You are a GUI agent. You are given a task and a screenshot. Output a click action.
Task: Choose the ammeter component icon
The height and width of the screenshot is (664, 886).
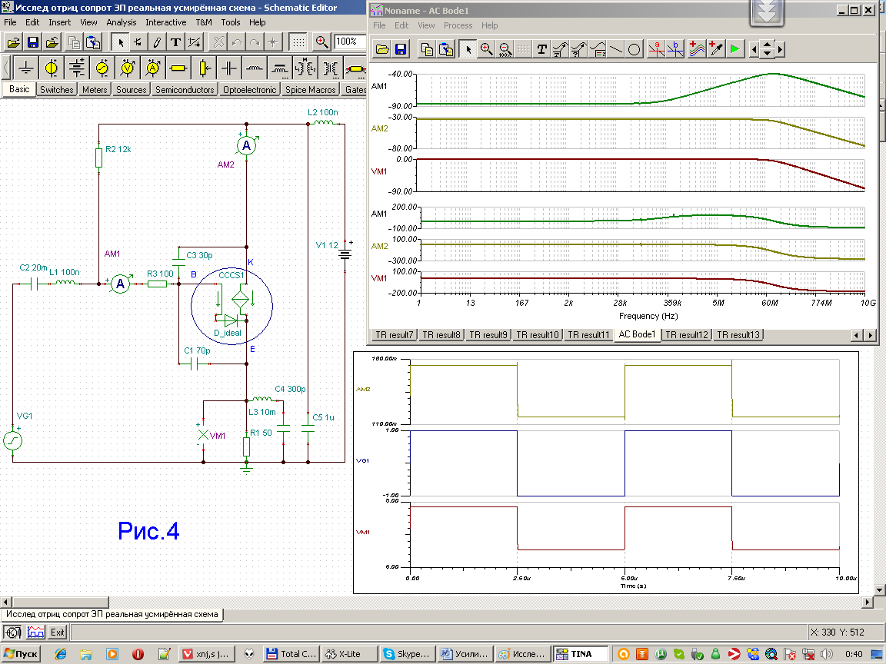[x=152, y=68]
